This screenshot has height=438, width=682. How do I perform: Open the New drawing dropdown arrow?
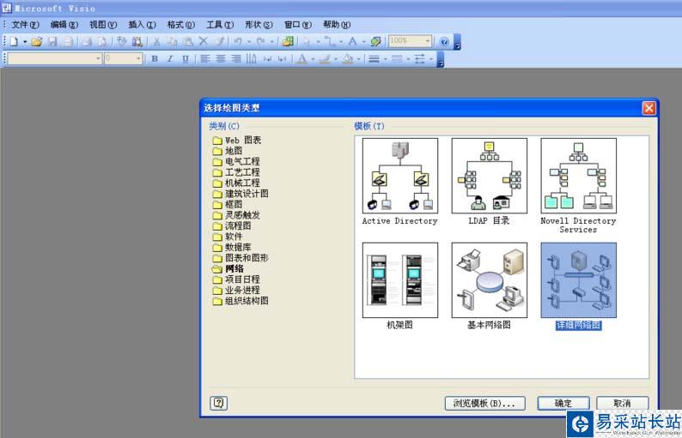pos(25,42)
